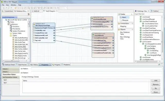
Task: Select the Details 2 section
Action: (11, 72)
